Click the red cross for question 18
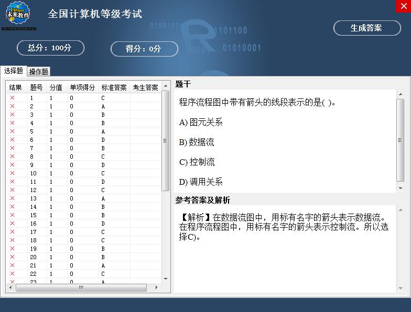Image resolution: width=411 pixels, height=312 pixels. click(x=13, y=240)
